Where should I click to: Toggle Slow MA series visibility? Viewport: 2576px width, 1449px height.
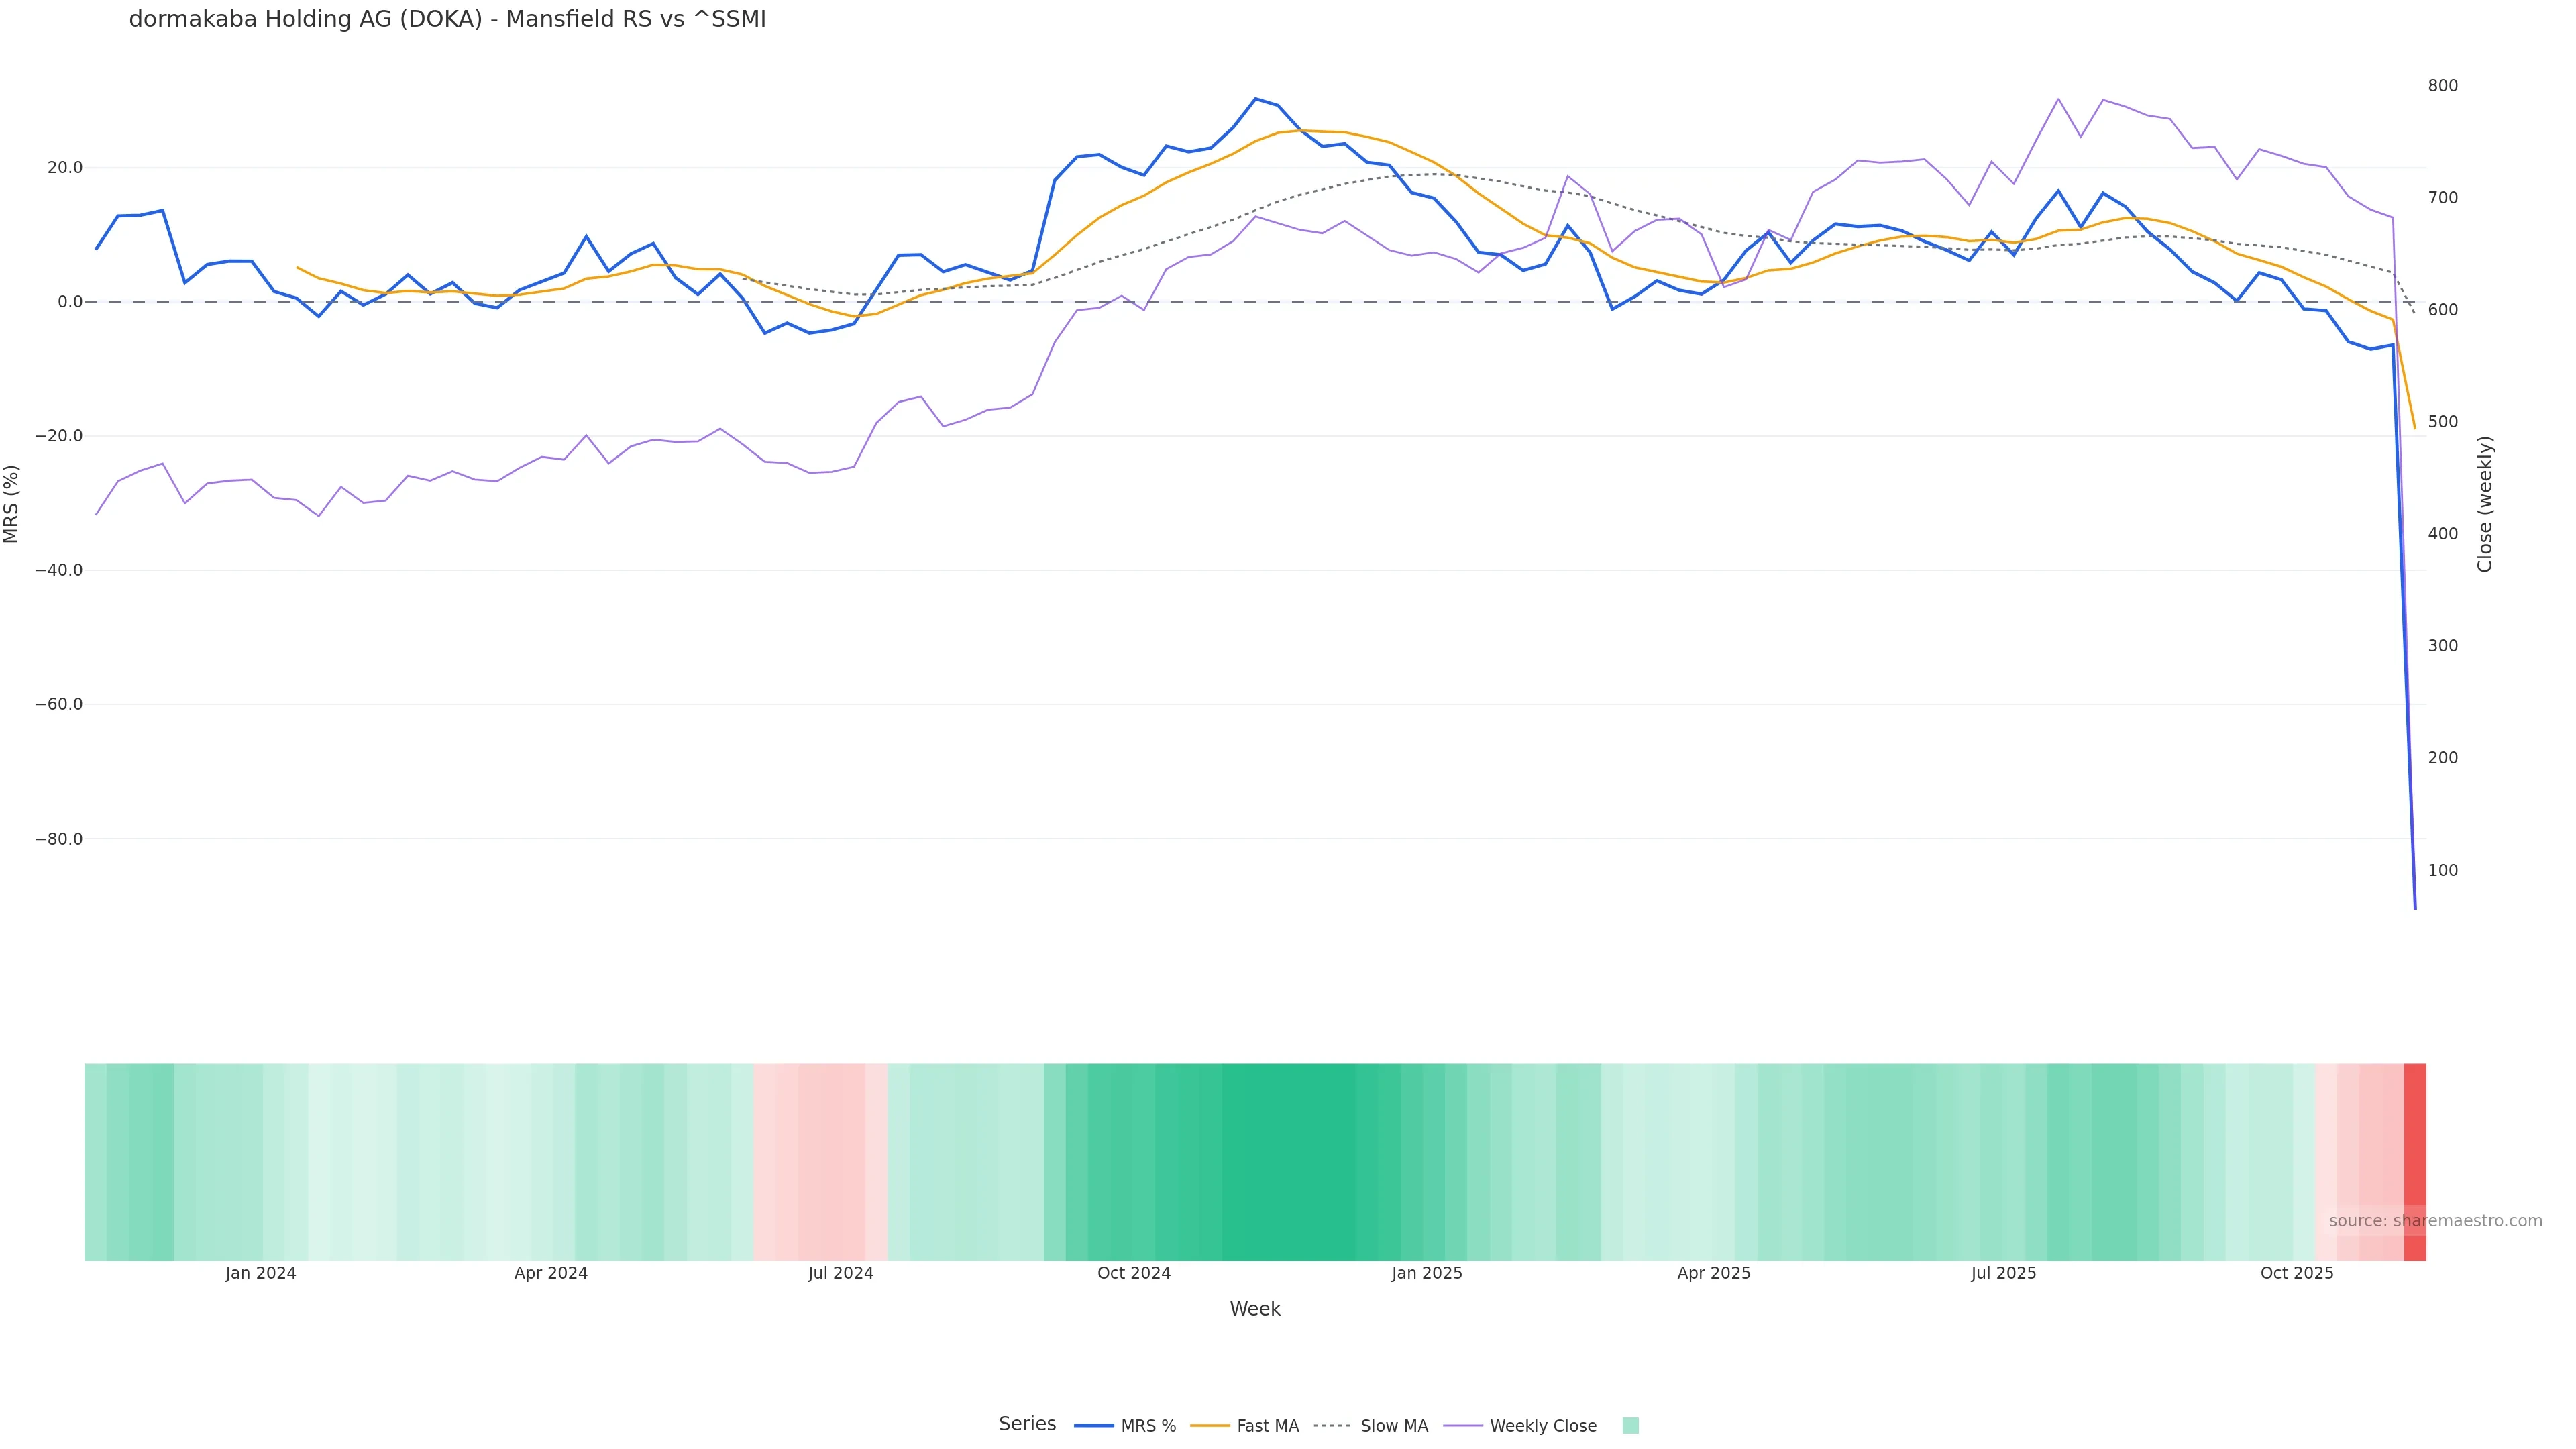pyautogui.click(x=1393, y=1426)
